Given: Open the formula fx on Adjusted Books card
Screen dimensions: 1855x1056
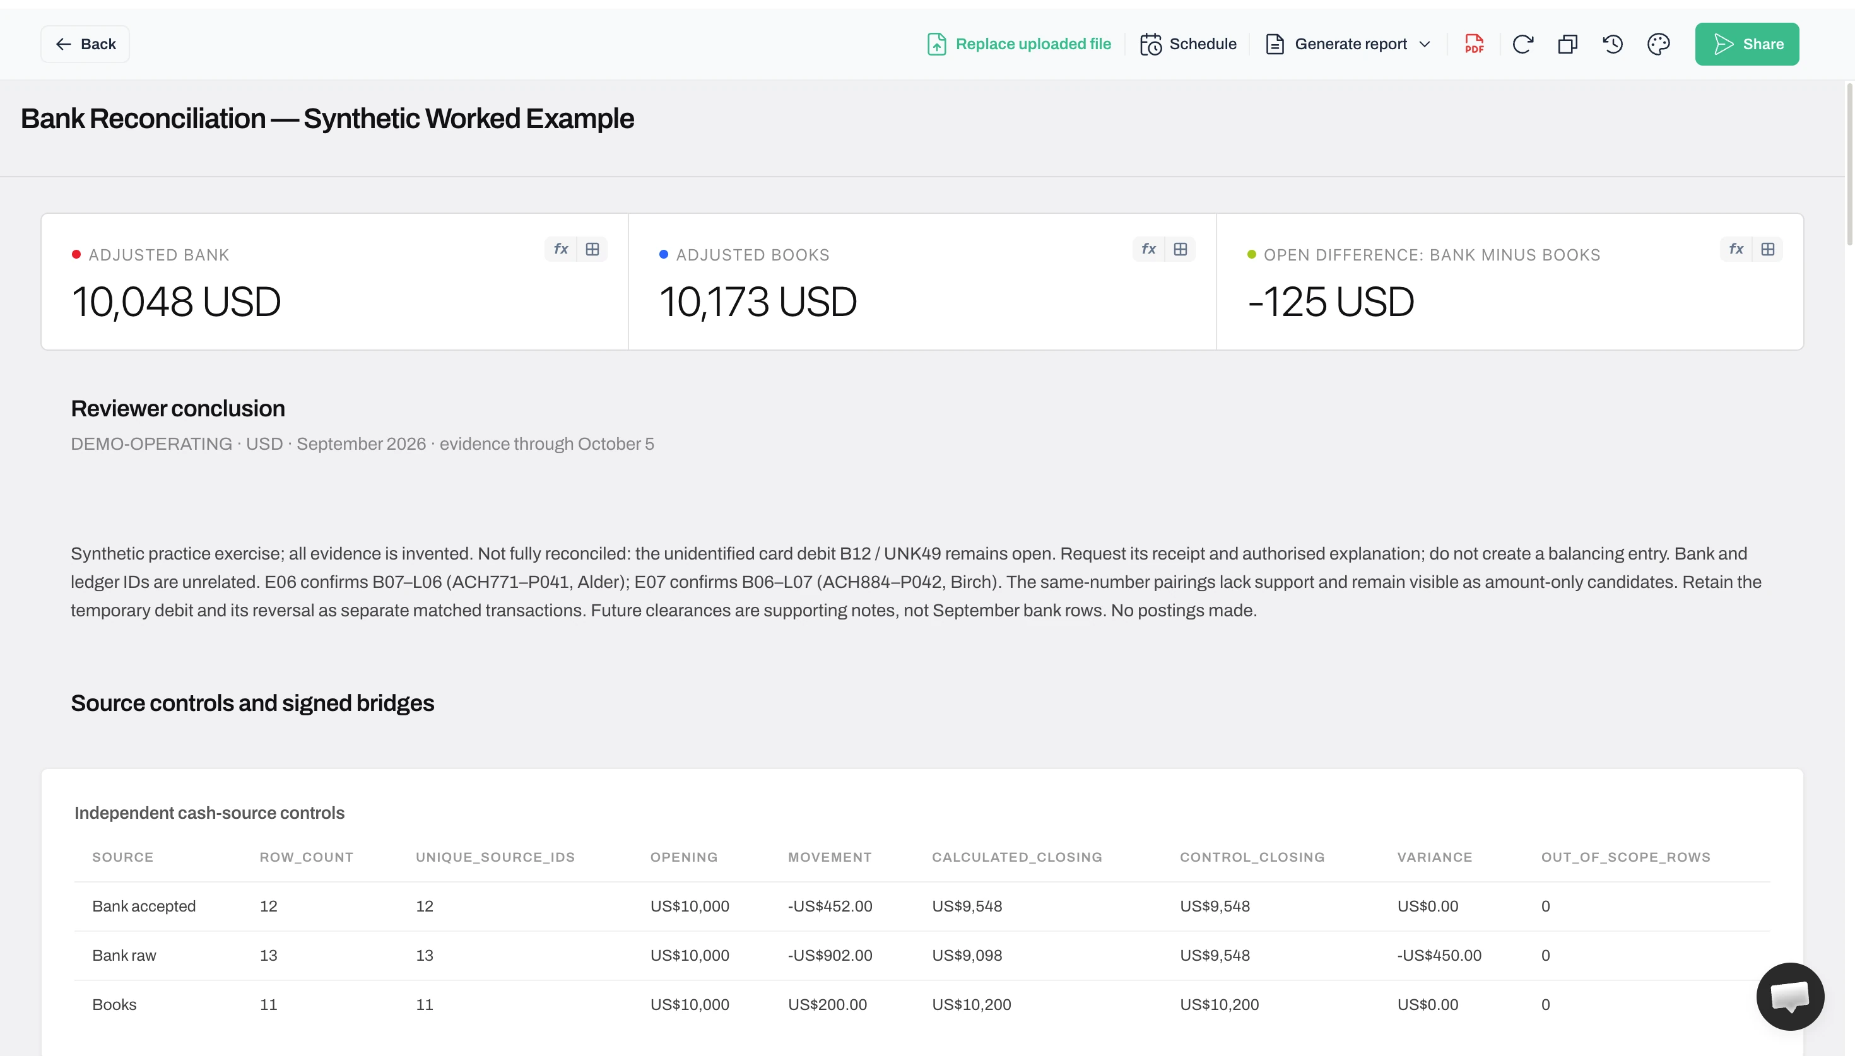Looking at the screenshot, I should click(x=1148, y=250).
